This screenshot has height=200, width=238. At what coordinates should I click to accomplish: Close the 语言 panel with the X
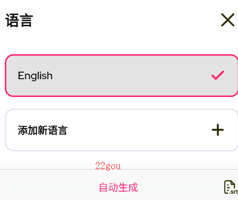pos(228,20)
